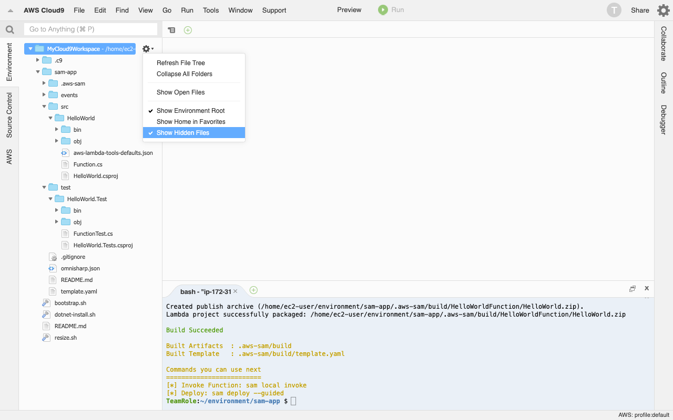The image size is (673, 420).
Task: Add new terminal tab with plus icon
Action: (253, 290)
